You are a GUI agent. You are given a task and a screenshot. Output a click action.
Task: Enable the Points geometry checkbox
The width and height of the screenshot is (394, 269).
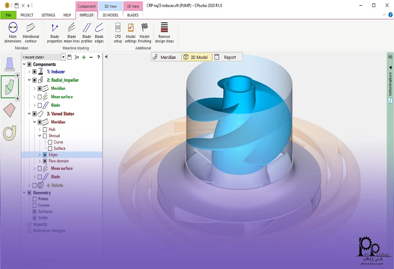tap(35, 199)
